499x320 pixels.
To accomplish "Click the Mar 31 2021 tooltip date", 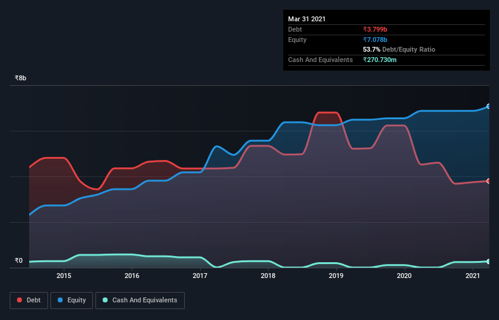I will [307, 19].
